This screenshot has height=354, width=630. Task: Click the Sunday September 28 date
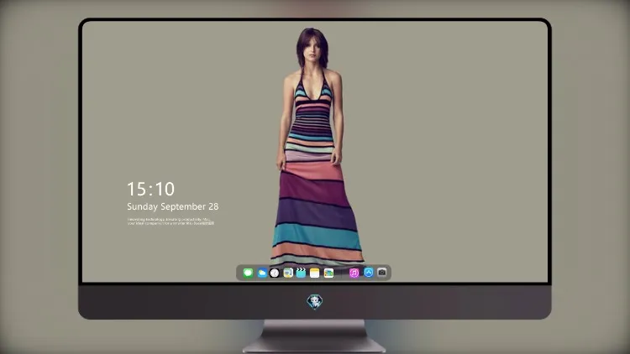(x=173, y=206)
